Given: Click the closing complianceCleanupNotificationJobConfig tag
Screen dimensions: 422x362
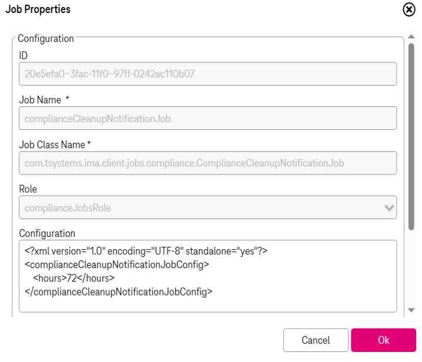Looking at the screenshot, I should [118, 292].
